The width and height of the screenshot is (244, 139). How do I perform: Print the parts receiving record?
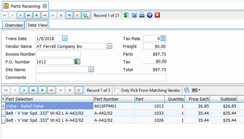click(142, 15)
